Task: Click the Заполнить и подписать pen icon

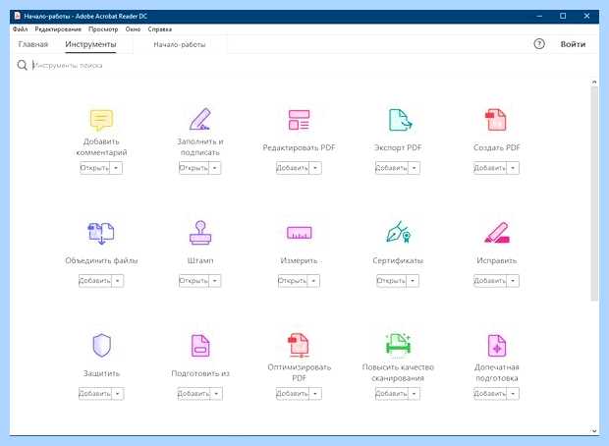Action: click(x=200, y=119)
